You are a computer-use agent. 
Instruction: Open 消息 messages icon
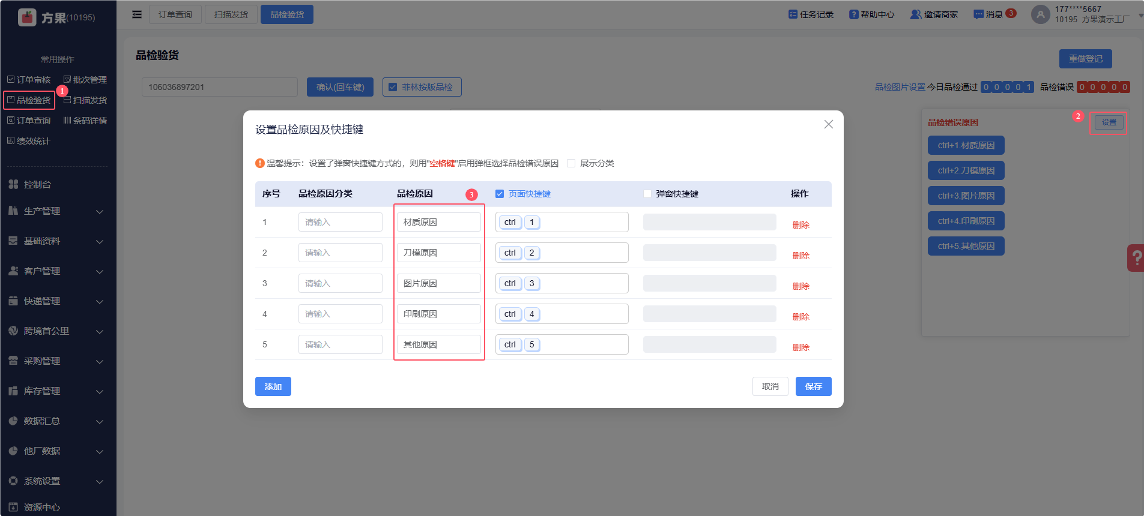coord(978,14)
